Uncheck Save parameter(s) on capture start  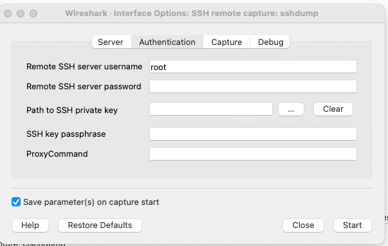[x=16, y=202]
